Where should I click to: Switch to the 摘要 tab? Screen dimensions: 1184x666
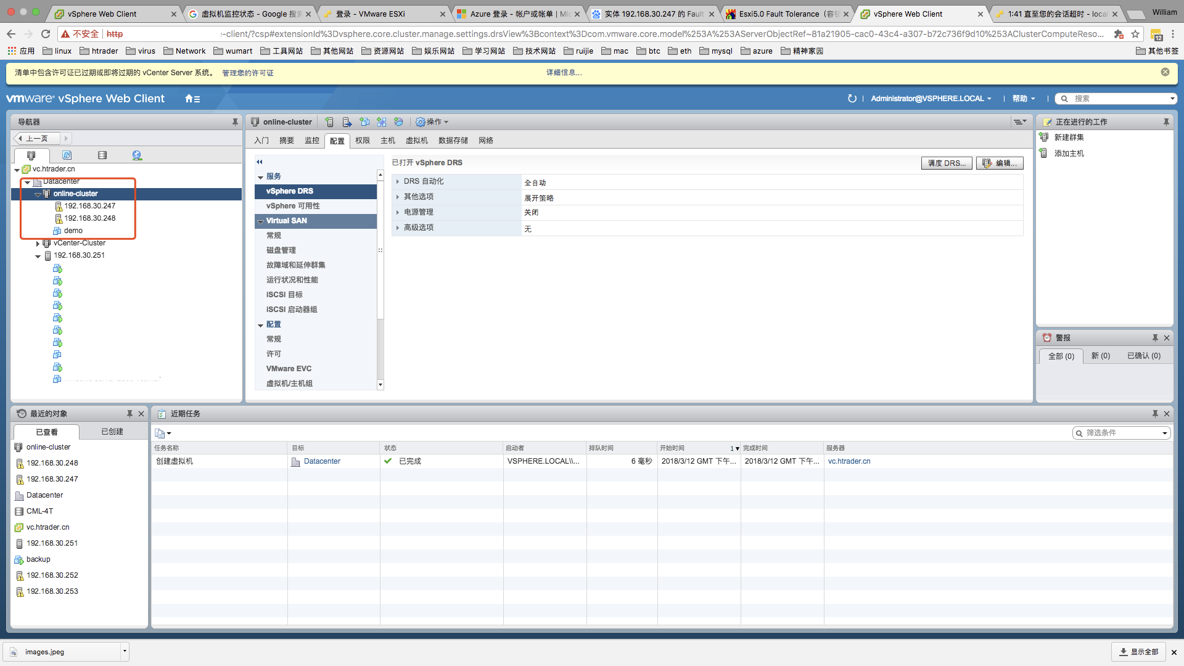coord(287,141)
